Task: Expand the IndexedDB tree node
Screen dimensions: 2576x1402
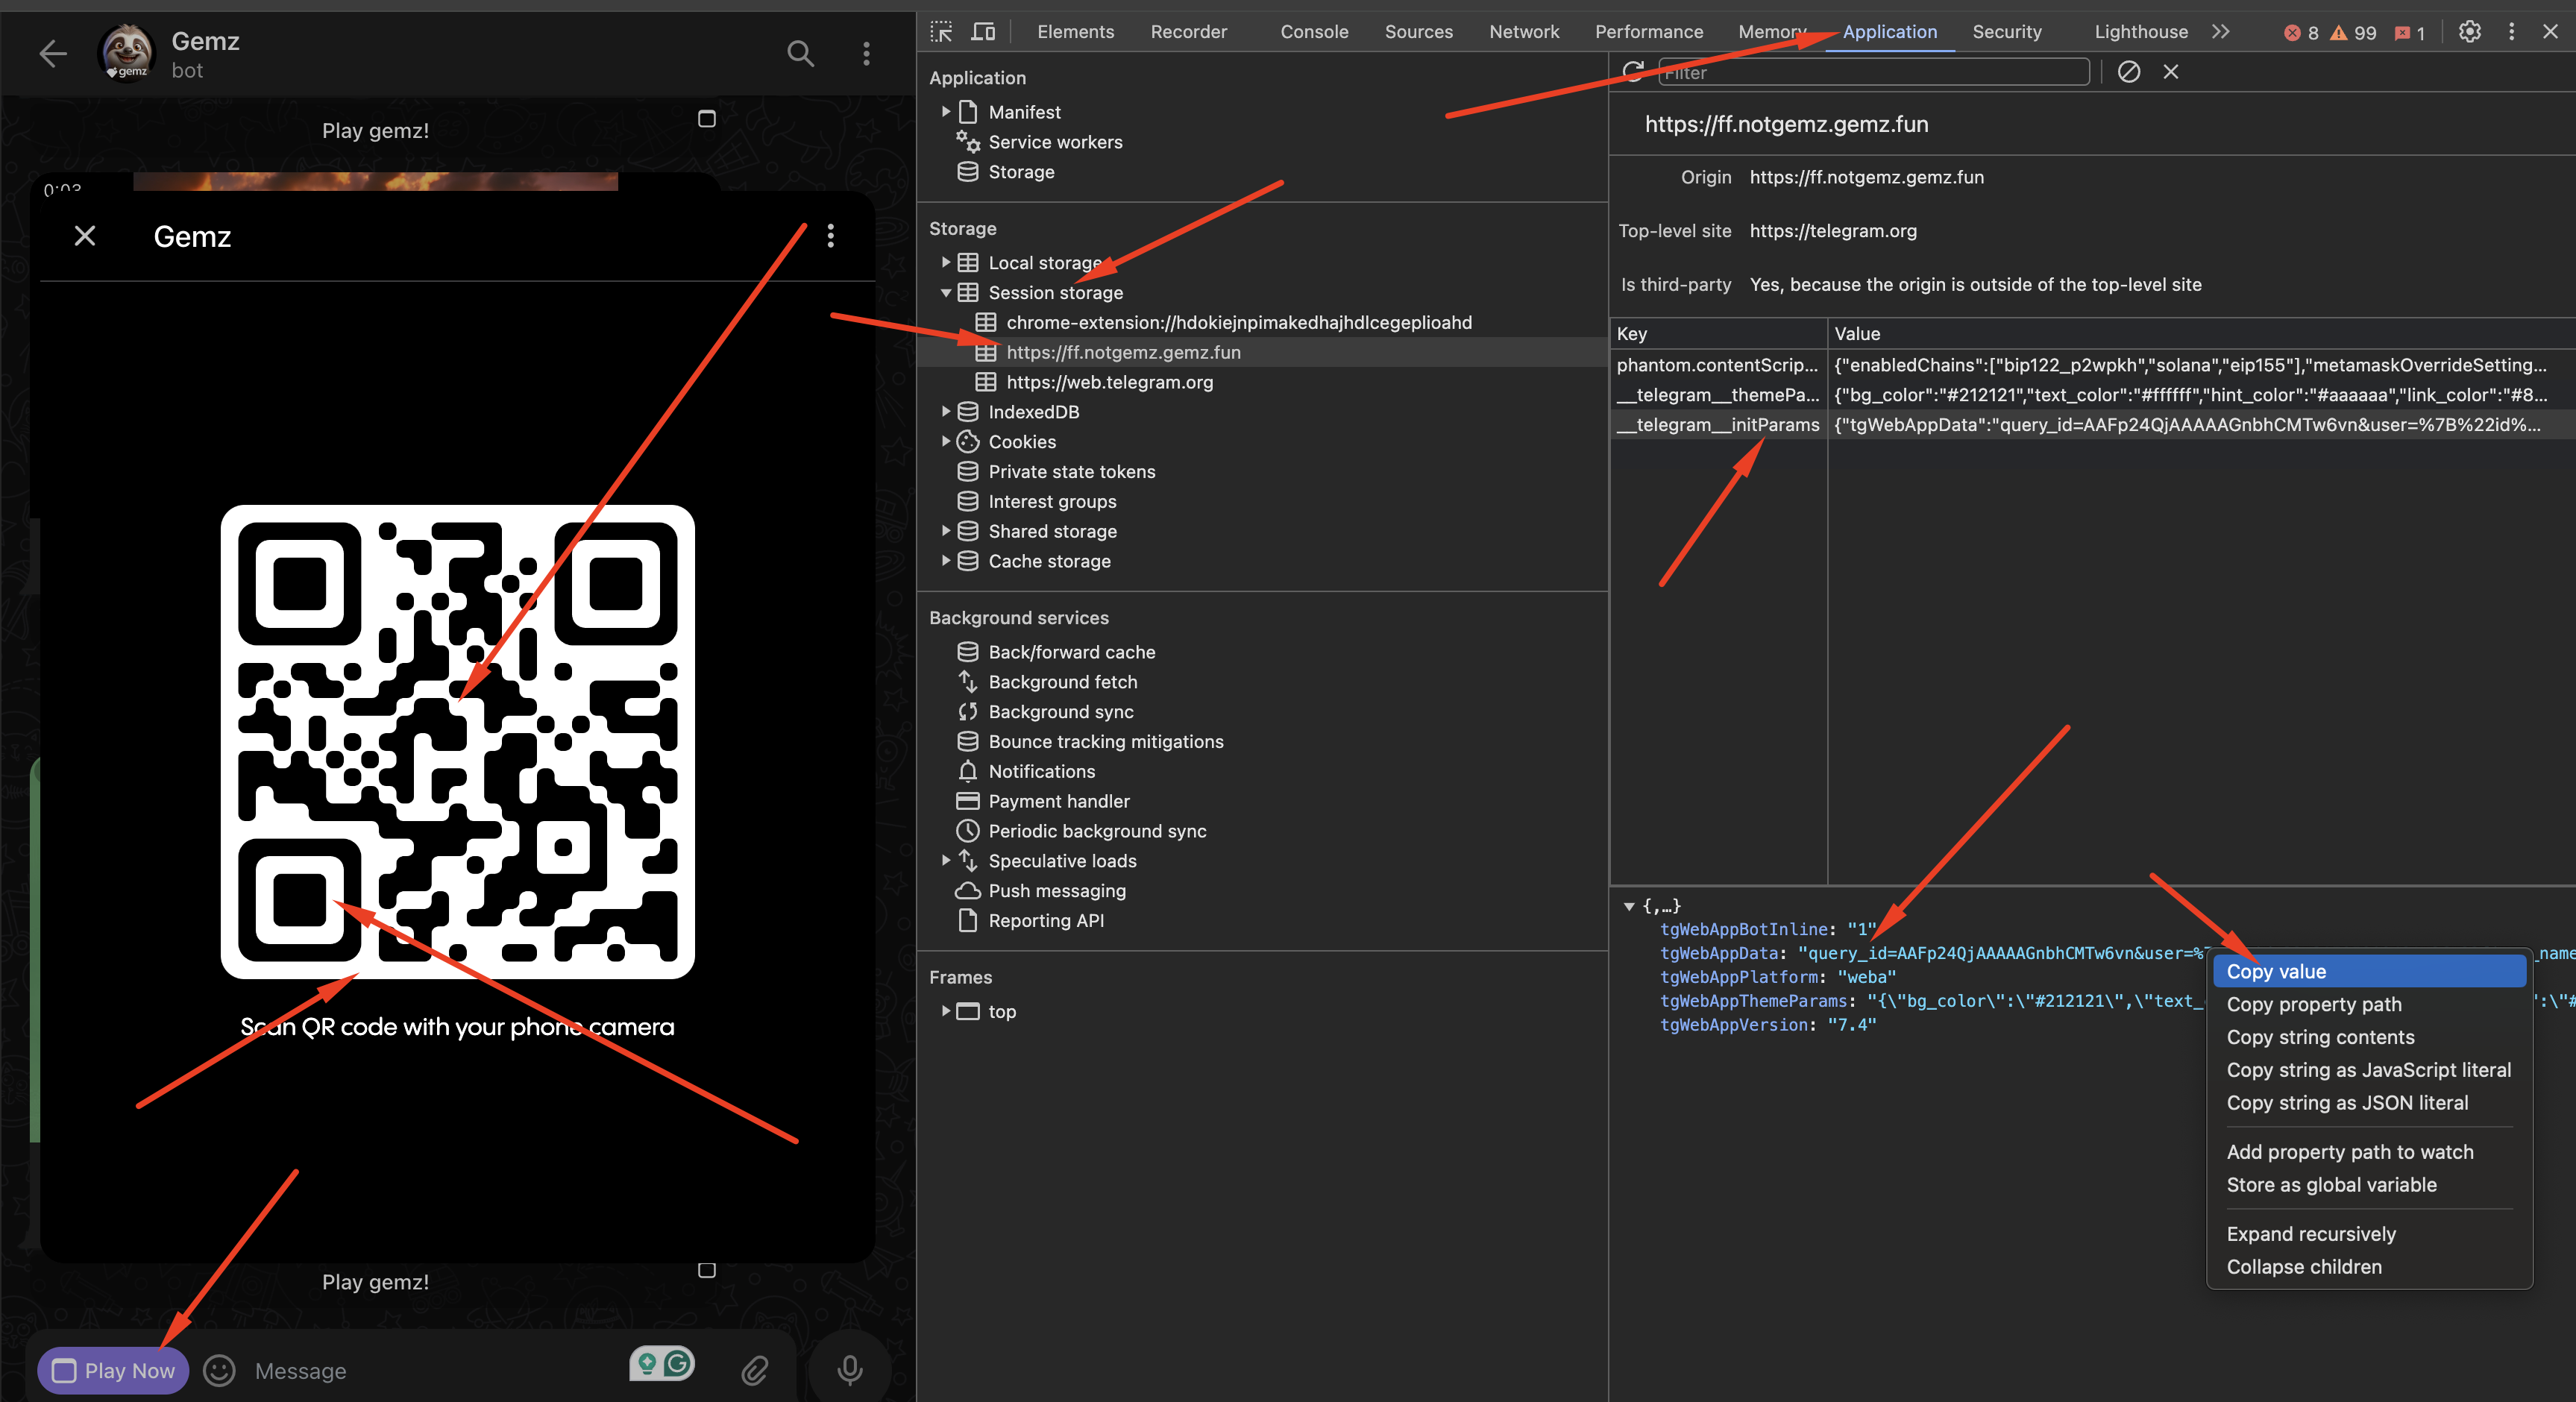Action: 945,412
